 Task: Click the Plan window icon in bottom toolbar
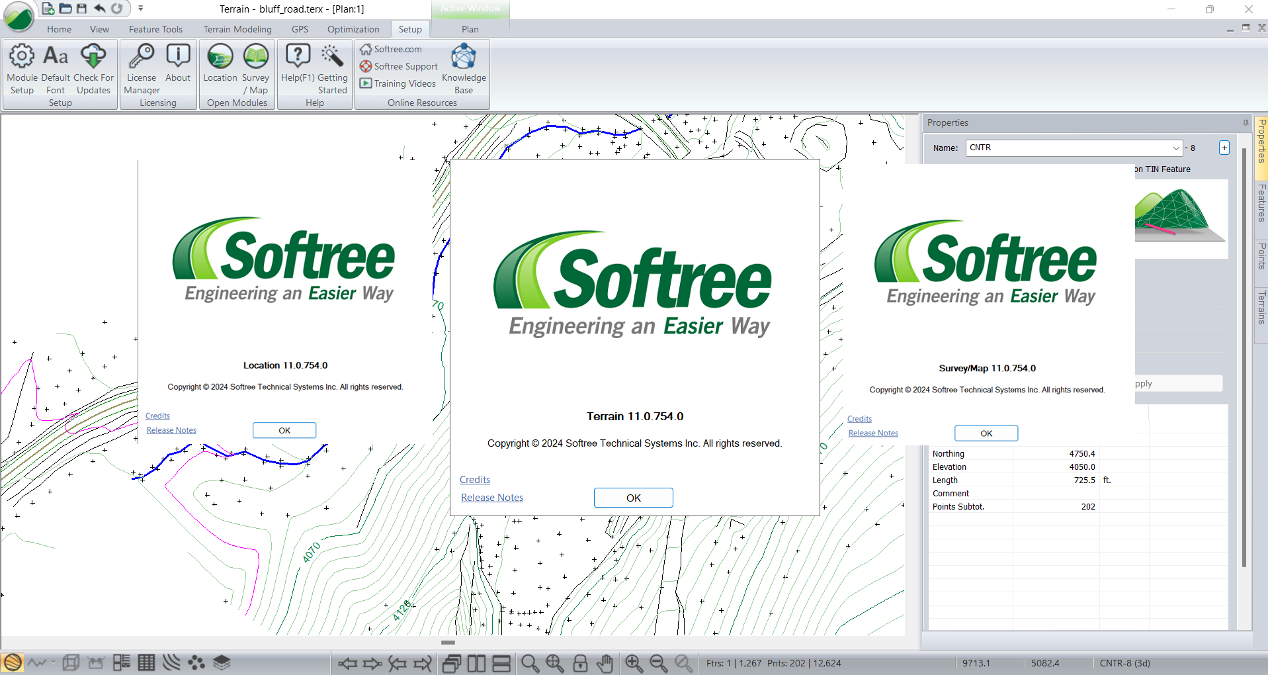pyautogui.click(x=13, y=662)
